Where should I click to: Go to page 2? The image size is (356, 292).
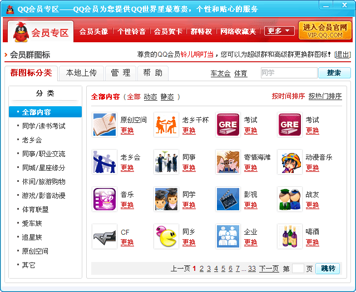pos(201,269)
